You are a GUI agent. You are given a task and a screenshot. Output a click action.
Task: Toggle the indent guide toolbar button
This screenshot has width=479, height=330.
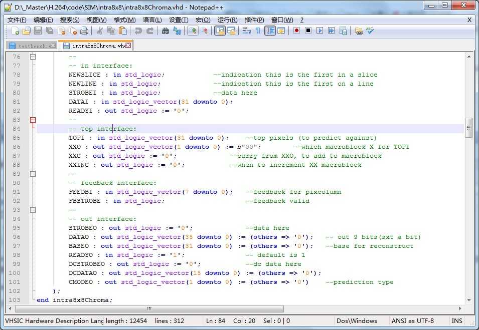point(270,31)
